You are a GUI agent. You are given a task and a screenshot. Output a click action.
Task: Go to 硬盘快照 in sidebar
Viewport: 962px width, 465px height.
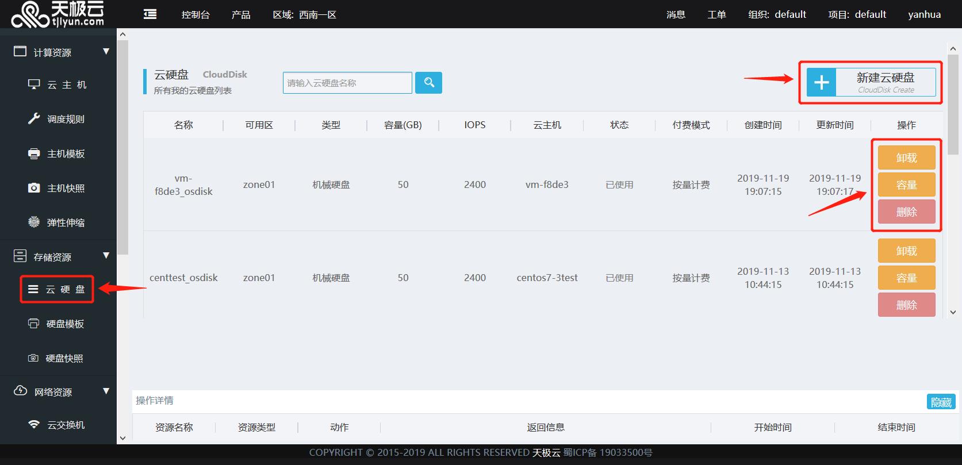(x=64, y=358)
